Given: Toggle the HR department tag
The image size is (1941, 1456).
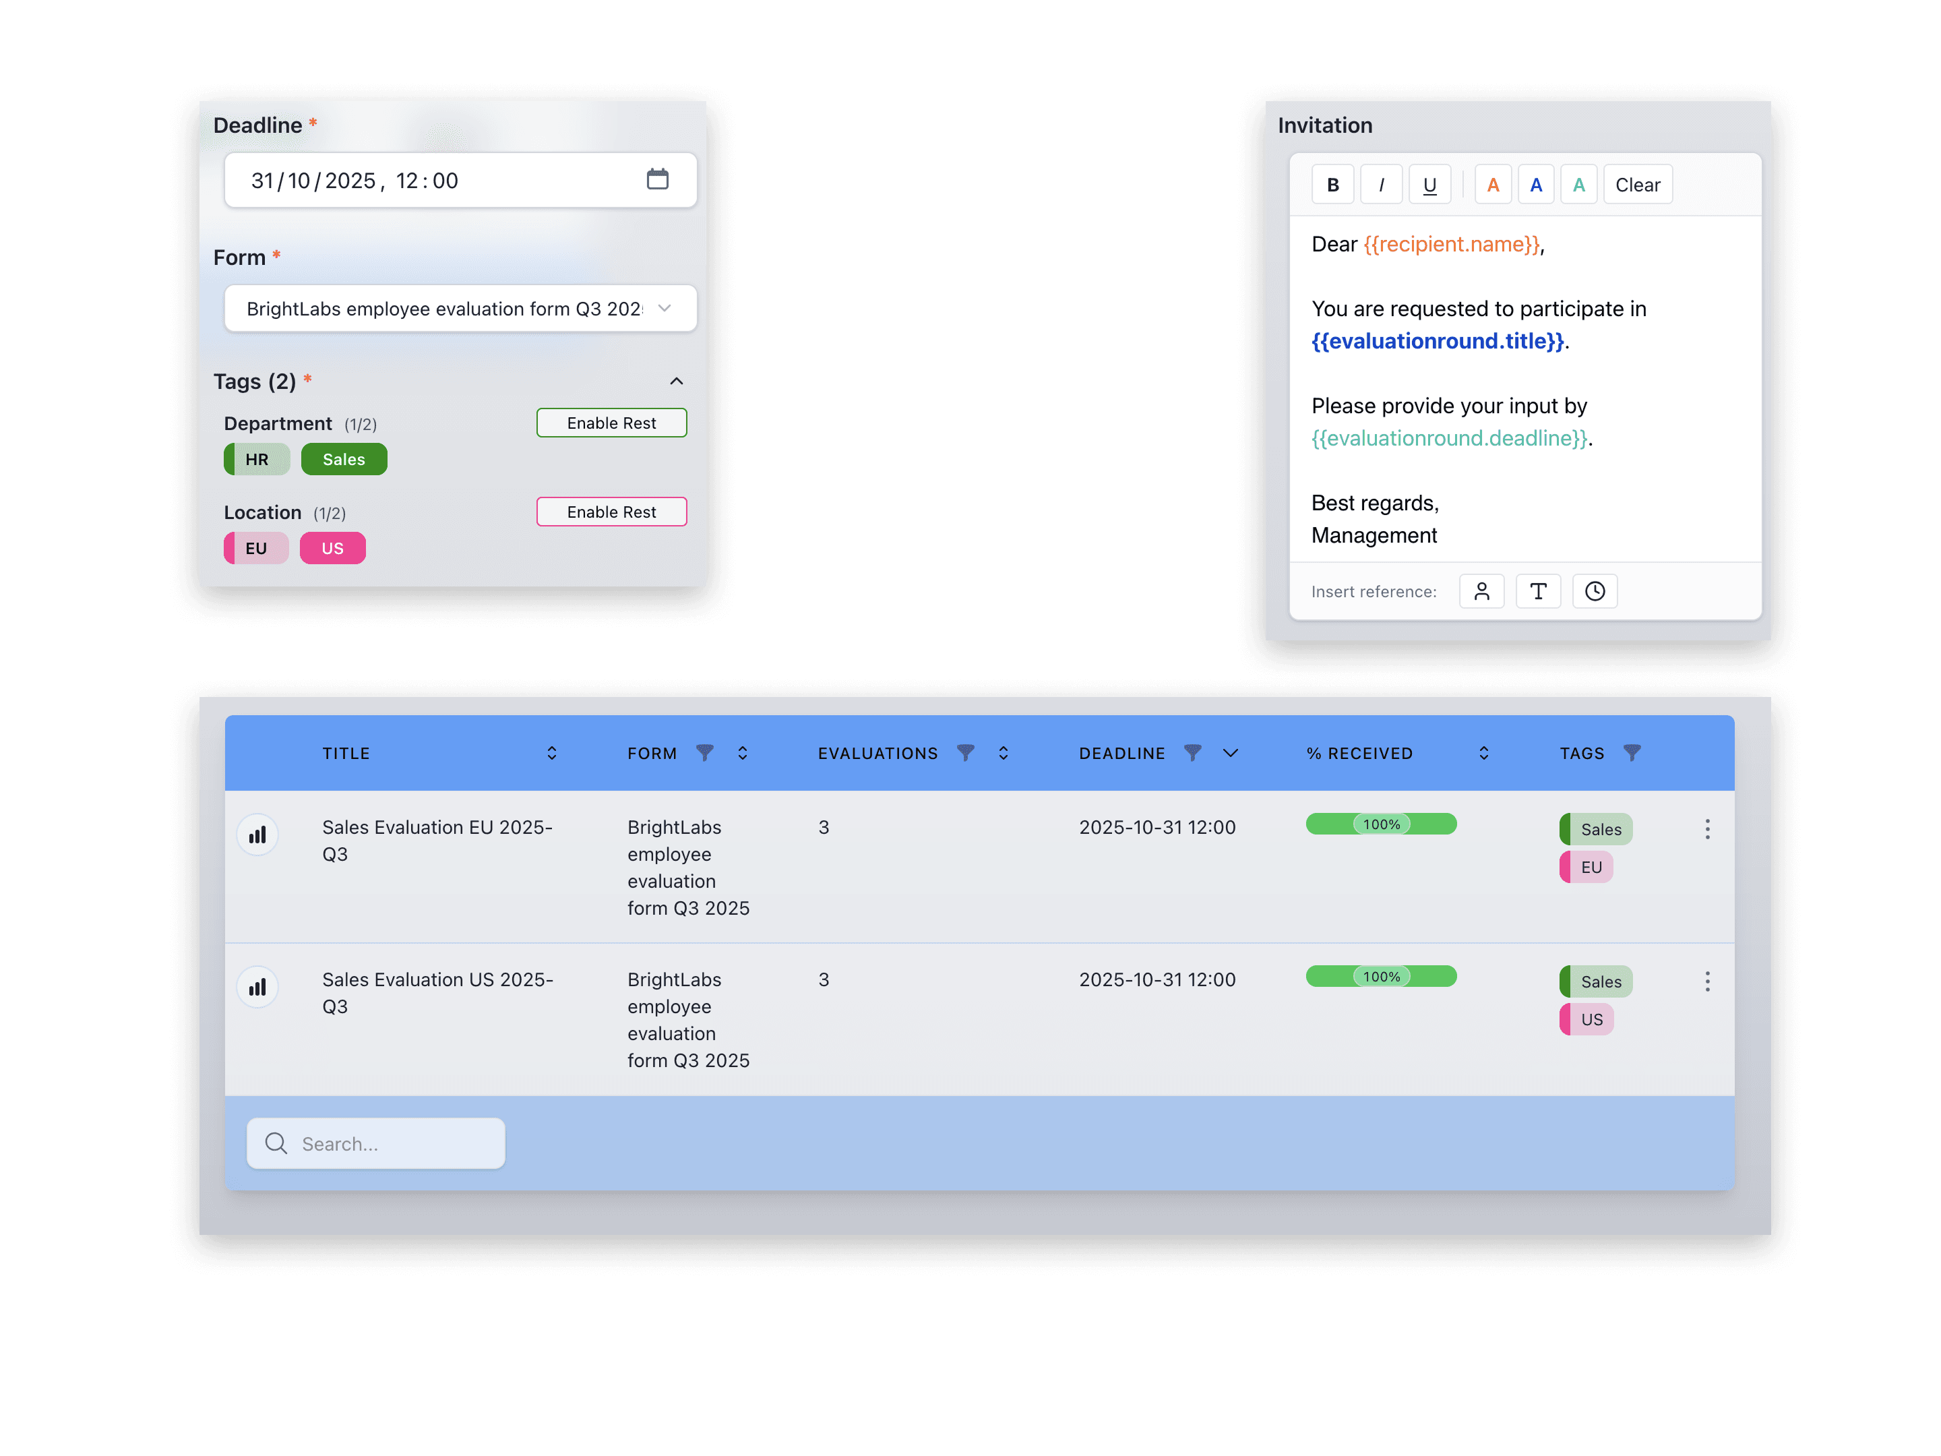Looking at the screenshot, I should click(x=256, y=459).
